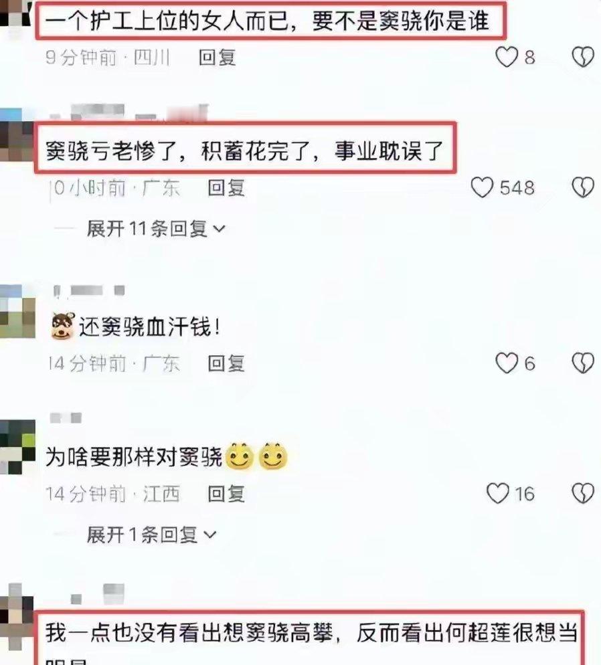
Task: Like the comment with 548 likes
Action: point(483,187)
